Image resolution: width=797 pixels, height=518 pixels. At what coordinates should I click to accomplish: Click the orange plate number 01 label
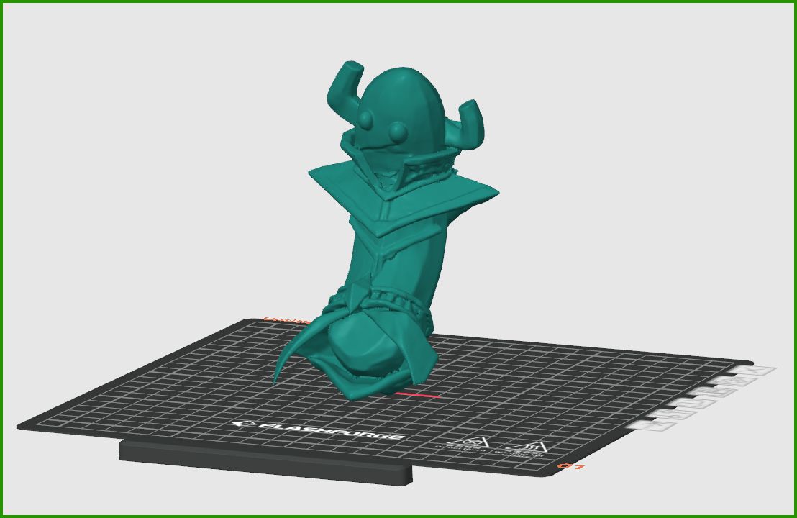coord(571,465)
